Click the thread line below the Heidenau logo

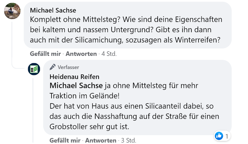pyautogui.click(x=33, y=108)
